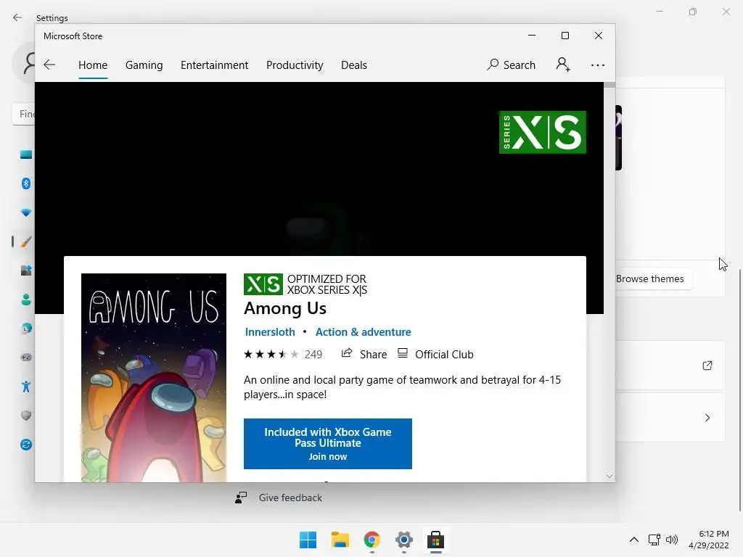Click the Among Us title text

285,308
